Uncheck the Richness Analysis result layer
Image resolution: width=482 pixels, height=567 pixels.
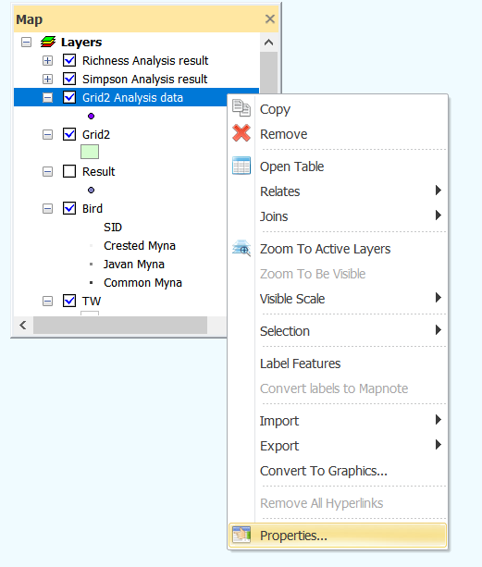click(x=69, y=60)
